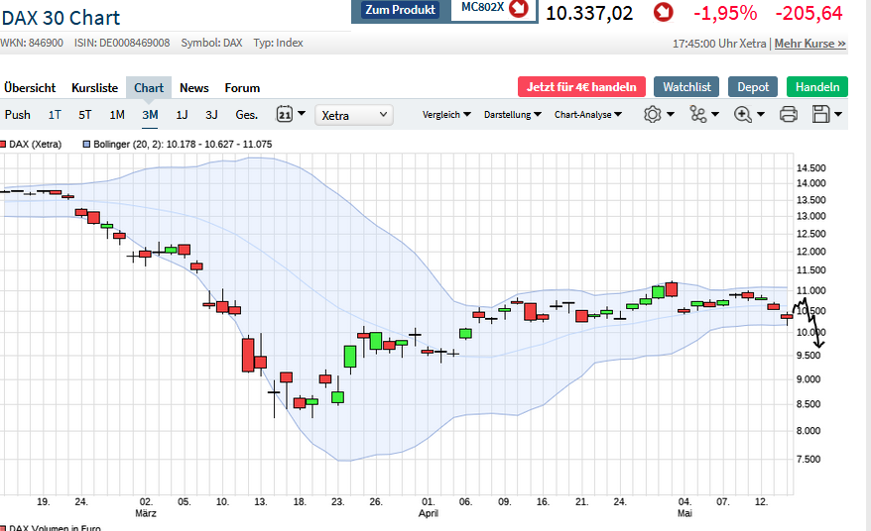This screenshot has width=871, height=531.
Task: Click the Bollinger legend color swatch
Action: tap(86, 145)
